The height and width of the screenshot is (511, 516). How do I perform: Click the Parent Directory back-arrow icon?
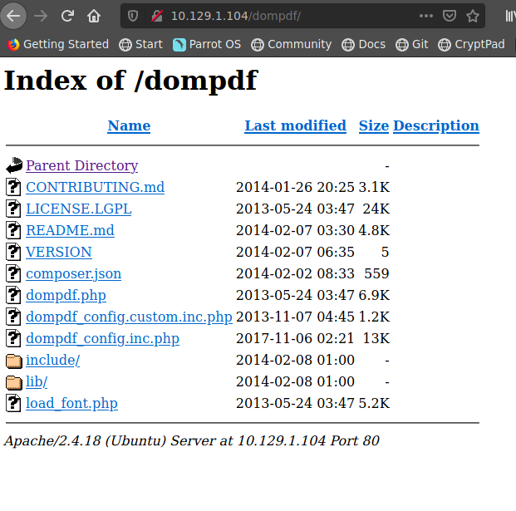pos(14,165)
